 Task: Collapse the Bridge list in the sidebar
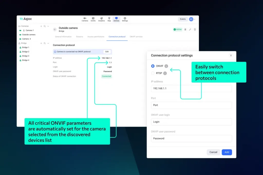coord(48,43)
